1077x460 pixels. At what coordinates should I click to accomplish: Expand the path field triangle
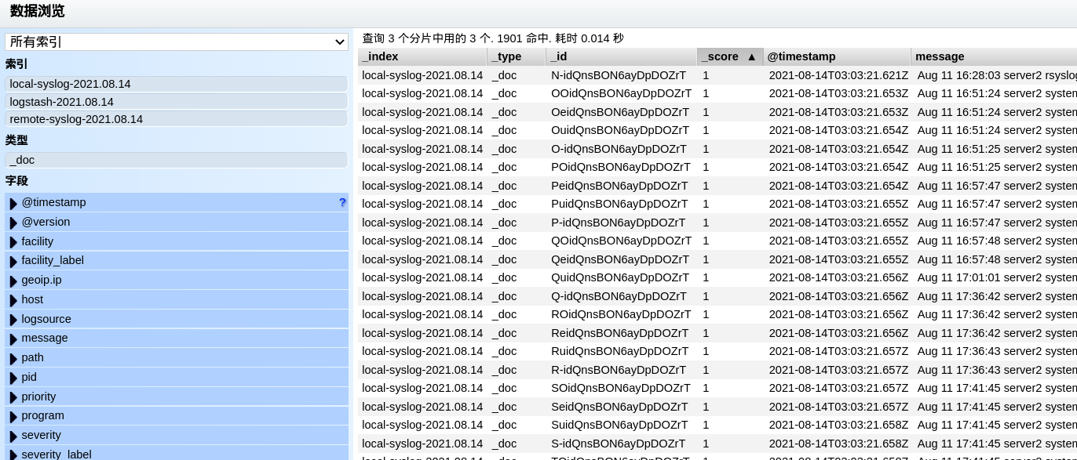pyautogui.click(x=13, y=359)
